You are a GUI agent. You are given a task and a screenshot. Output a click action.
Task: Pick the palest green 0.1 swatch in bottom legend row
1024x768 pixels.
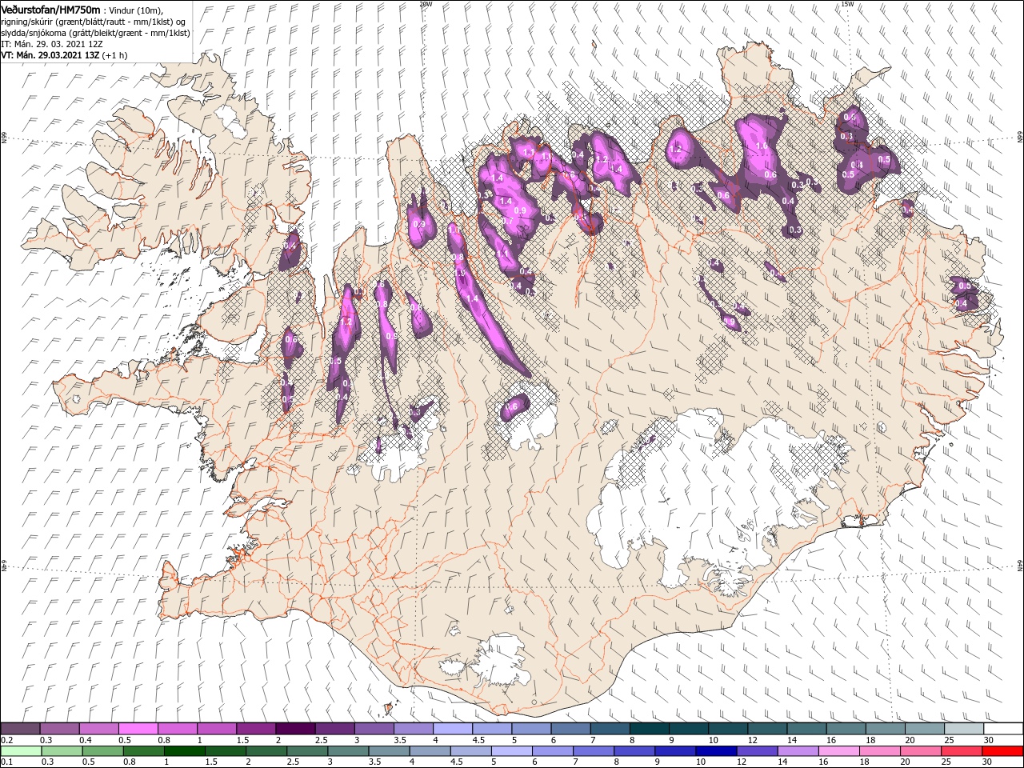click(x=22, y=751)
